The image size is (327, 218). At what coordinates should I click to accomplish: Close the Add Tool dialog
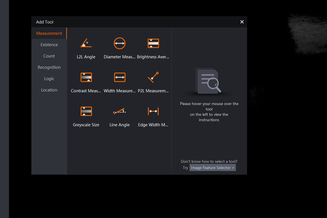[x=242, y=22]
